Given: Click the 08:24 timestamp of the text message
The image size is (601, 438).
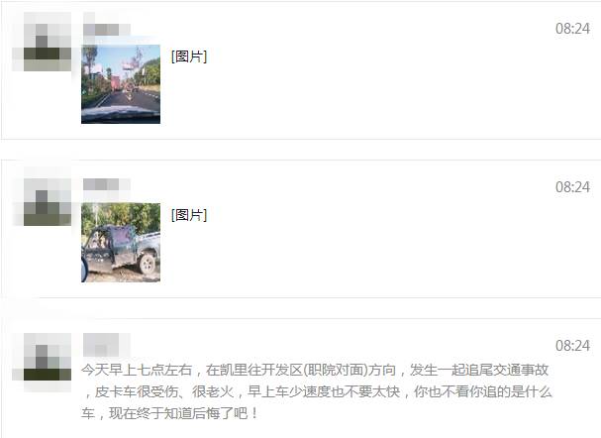Looking at the screenshot, I should coord(572,346).
